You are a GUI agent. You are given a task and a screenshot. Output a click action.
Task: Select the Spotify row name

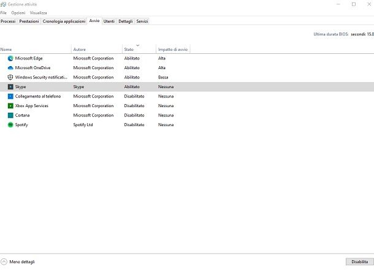click(x=21, y=125)
